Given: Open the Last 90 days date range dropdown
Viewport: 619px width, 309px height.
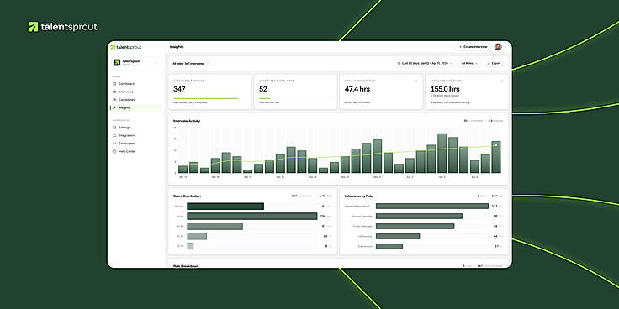Looking at the screenshot, I should point(425,63).
